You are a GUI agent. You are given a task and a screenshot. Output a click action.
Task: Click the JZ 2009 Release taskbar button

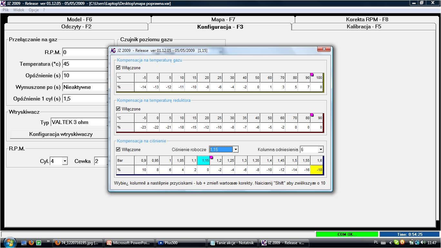point(284,243)
